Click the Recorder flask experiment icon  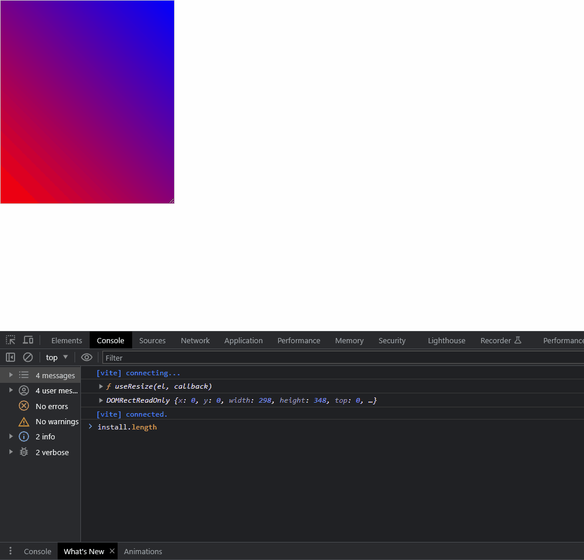point(518,340)
